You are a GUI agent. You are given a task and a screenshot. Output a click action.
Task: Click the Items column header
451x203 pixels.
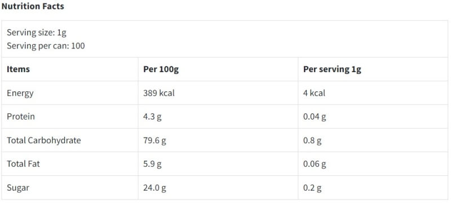pos(18,69)
